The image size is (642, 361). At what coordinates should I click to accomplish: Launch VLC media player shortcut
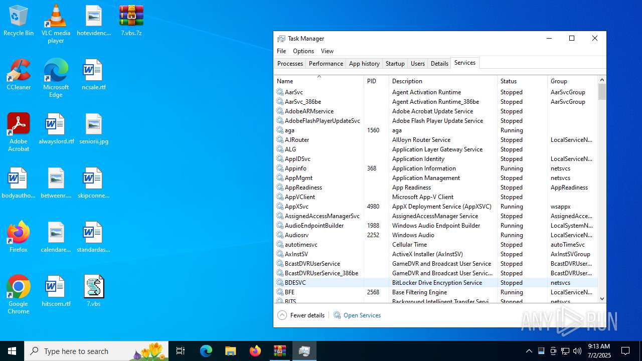[x=56, y=24]
